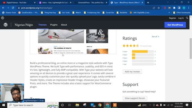Click the large WordPress logo beside Nigerian Pidgin

pos(5,25)
